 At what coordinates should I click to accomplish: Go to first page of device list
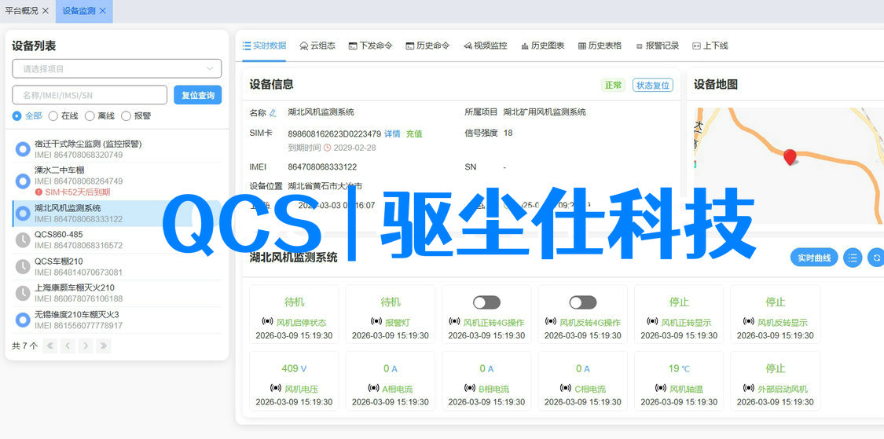[x=50, y=346]
